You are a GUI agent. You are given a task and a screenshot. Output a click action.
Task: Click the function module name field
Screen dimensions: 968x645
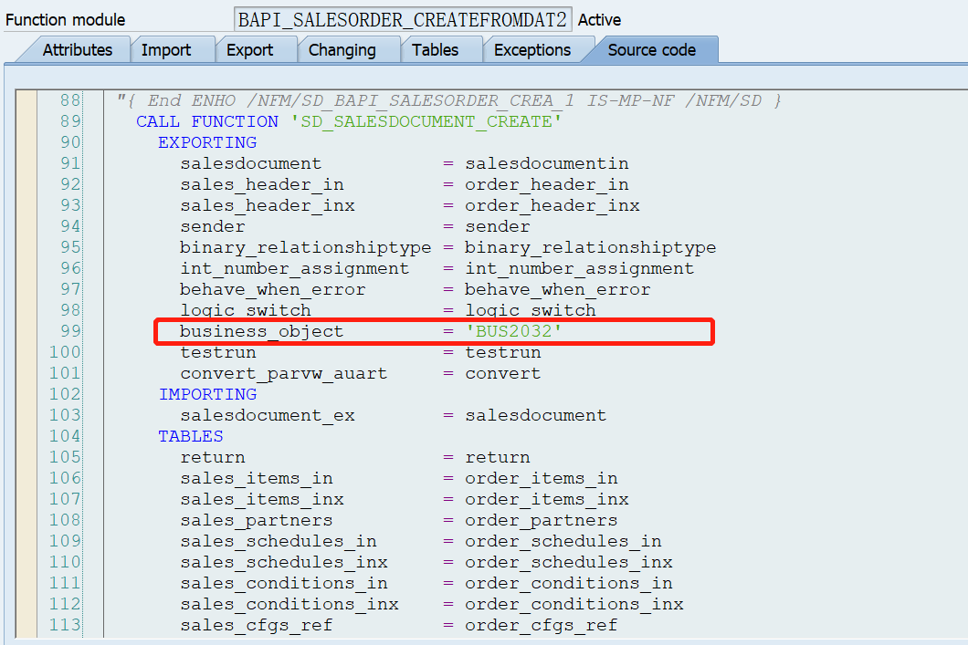[x=403, y=17]
